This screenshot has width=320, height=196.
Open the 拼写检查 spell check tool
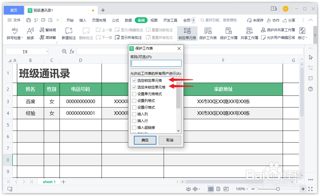pyautogui.click(x=15, y=34)
